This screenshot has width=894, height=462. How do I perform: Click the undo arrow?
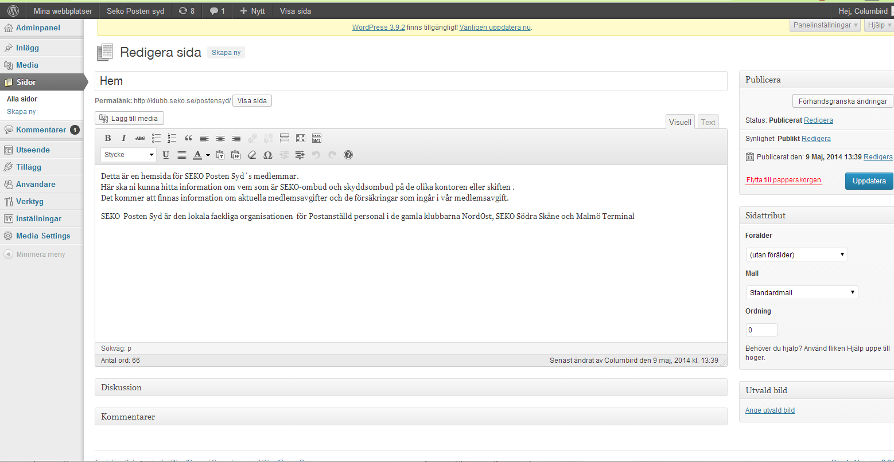(316, 155)
